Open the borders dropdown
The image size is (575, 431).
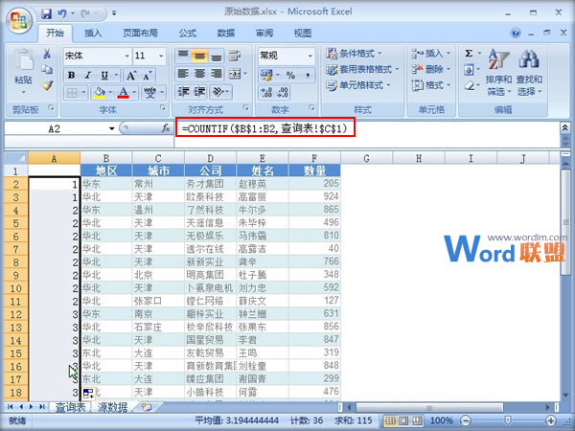84,92
